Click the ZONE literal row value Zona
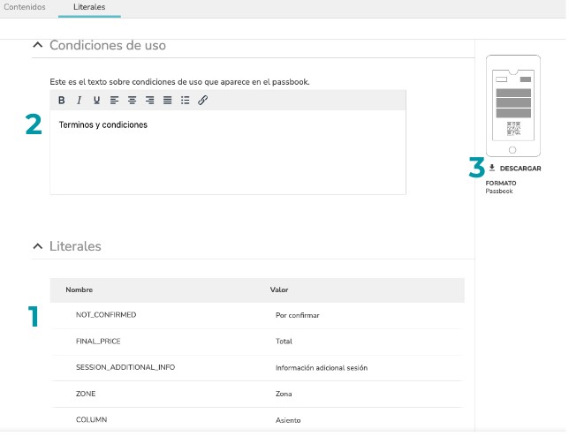Image resolution: width=569 pixels, height=436 pixels. 284,394
